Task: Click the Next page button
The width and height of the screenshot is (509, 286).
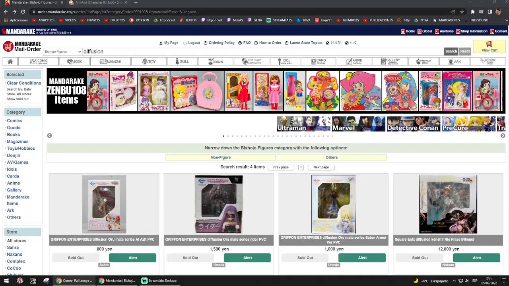Action: 321,167
